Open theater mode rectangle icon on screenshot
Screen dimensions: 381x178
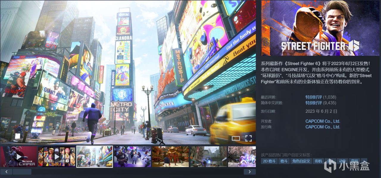(236, 138)
